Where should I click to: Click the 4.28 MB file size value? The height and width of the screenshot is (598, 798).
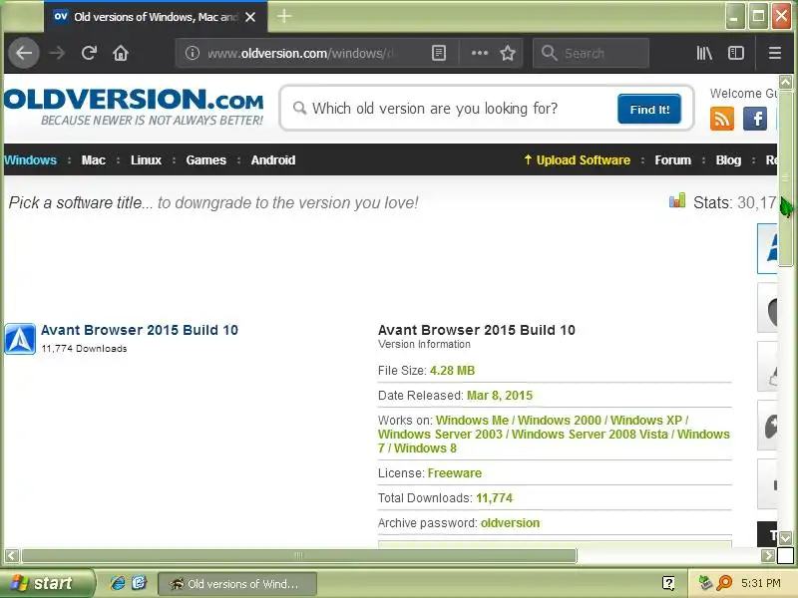point(452,370)
